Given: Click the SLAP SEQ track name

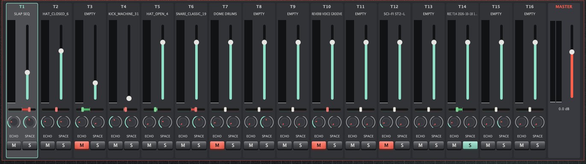Looking at the screenshot, I should pyautogui.click(x=22, y=14).
